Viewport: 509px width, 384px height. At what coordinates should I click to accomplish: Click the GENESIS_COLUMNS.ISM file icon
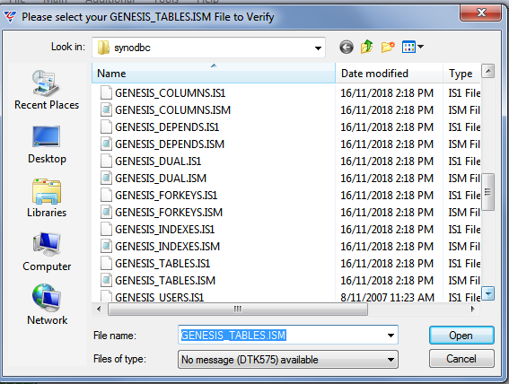point(106,110)
